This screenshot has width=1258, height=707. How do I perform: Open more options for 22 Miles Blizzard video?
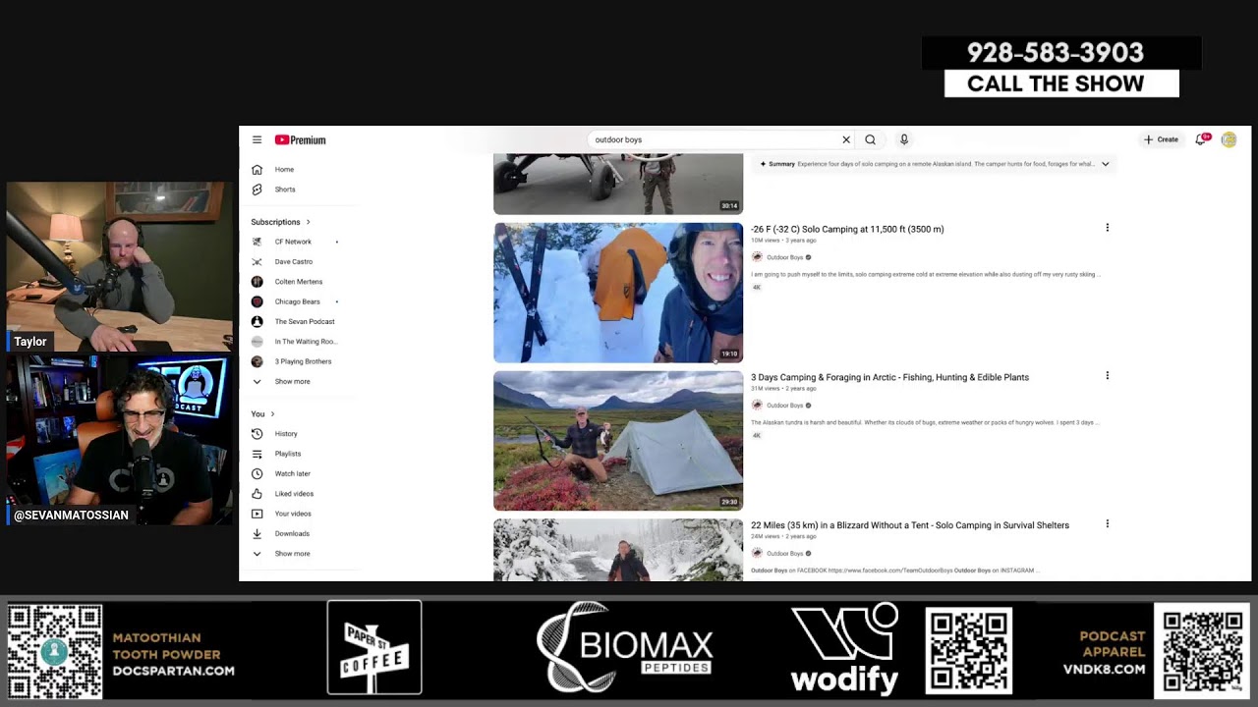[1107, 524]
